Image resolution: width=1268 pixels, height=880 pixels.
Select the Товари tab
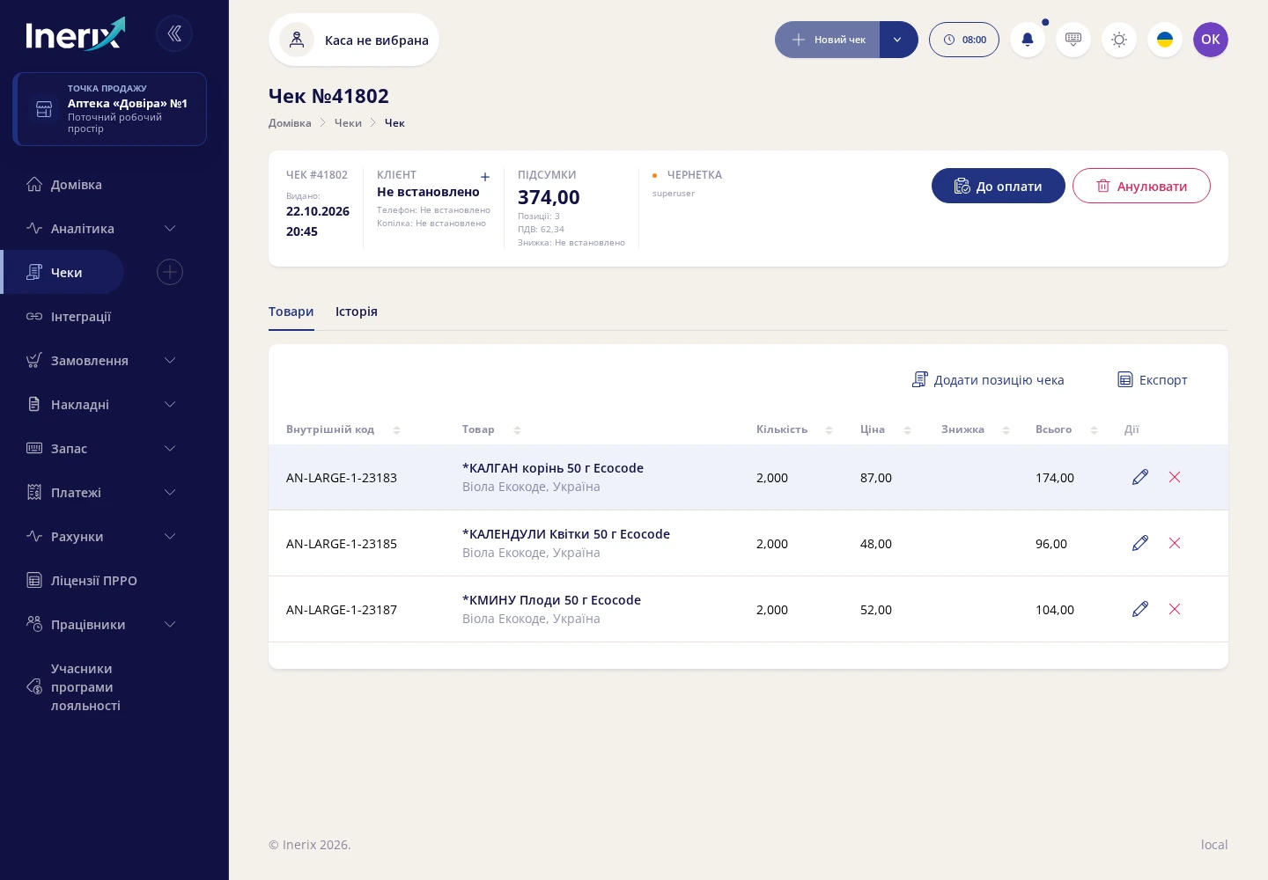tap(291, 312)
